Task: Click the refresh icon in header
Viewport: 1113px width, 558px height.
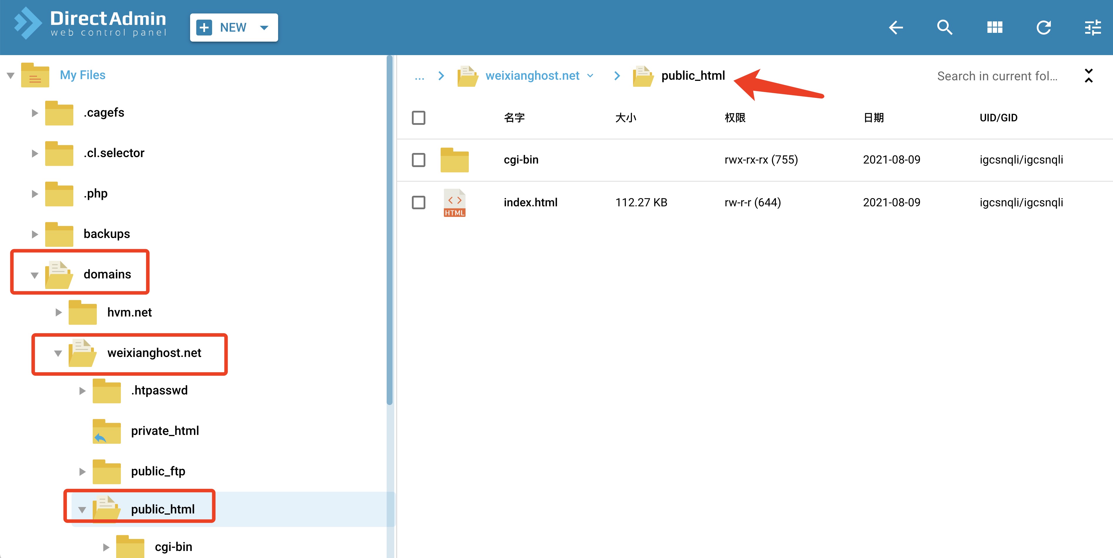Action: point(1043,28)
